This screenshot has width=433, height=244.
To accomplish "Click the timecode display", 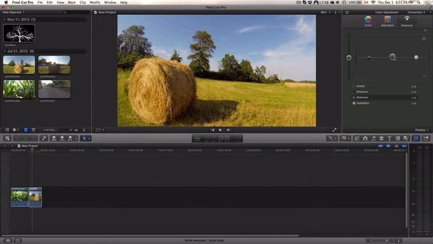I will click(217, 138).
